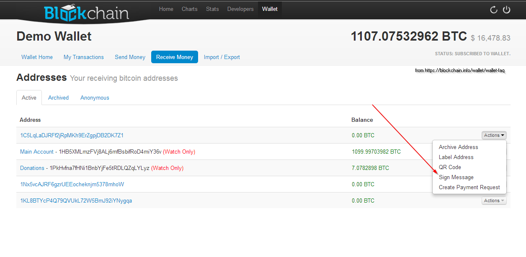Image resolution: width=526 pixels, height=257 pixels.
Task: Collapse the Actions dropdown for address 1C5LqLa
Action: (494, 135)
